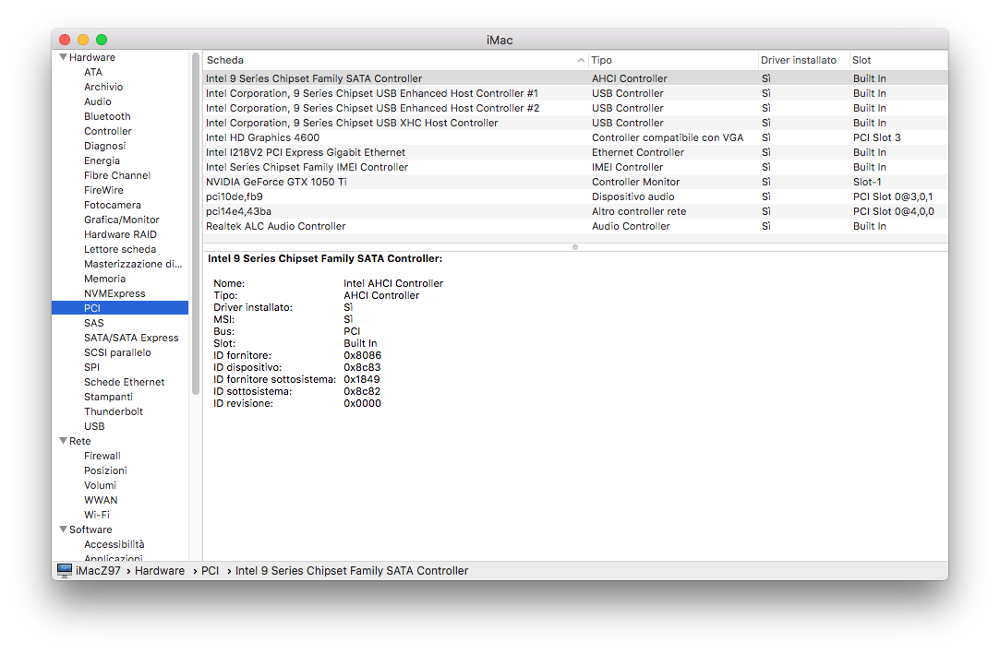Click the vendor ID value 0x8086
This screenshot has width=1000, height=654.
[362, 355]
